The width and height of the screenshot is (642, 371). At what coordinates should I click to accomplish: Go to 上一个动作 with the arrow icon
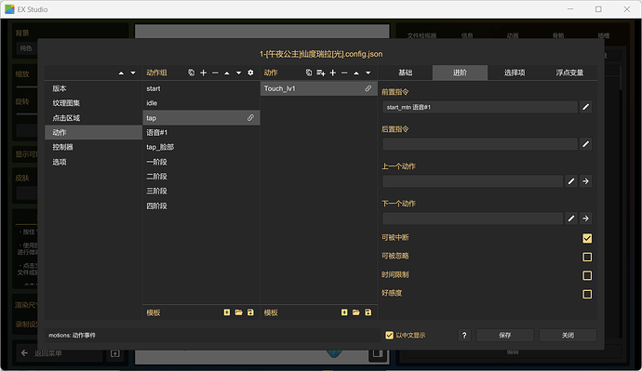click(x=586, y=181)
